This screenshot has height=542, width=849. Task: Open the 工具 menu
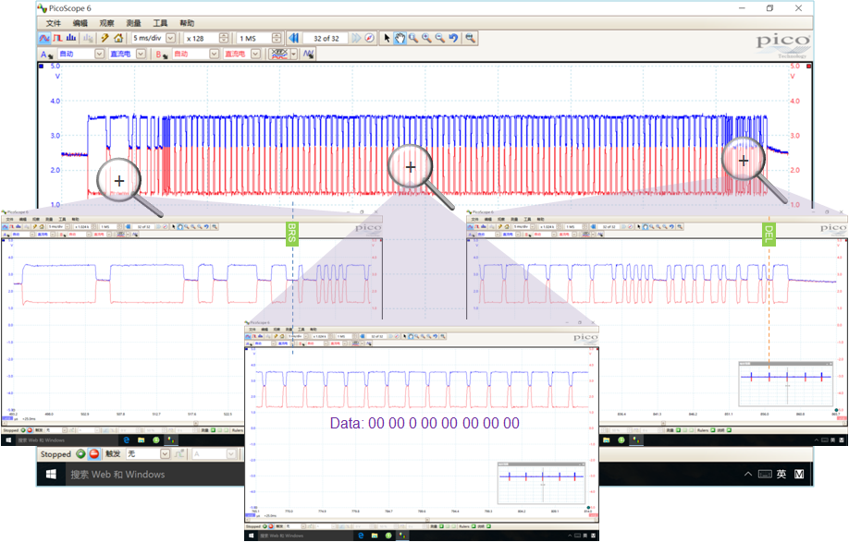(160, 23)
